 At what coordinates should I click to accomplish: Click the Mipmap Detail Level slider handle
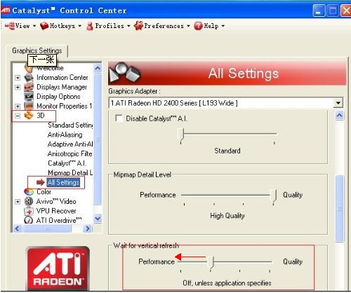click(x=273, y=196)
